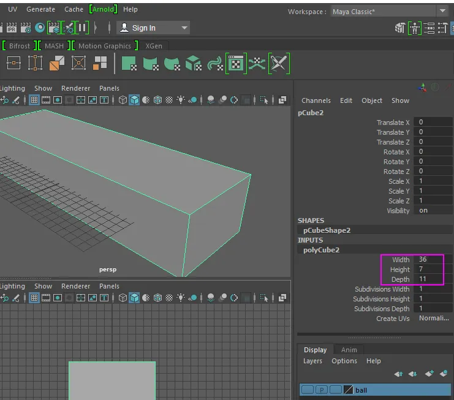Toggle film gate in persp viewport toolbar
This screenshot has width=454, height=400.
[x=46, y=100]
